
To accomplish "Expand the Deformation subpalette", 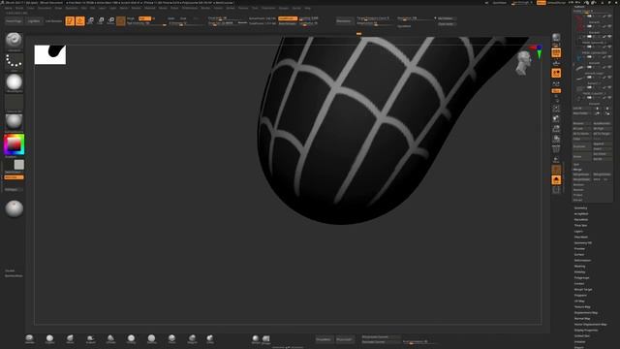I will point(582,261).
